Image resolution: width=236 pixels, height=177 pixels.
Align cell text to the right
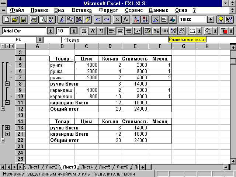tap(129, 31)
